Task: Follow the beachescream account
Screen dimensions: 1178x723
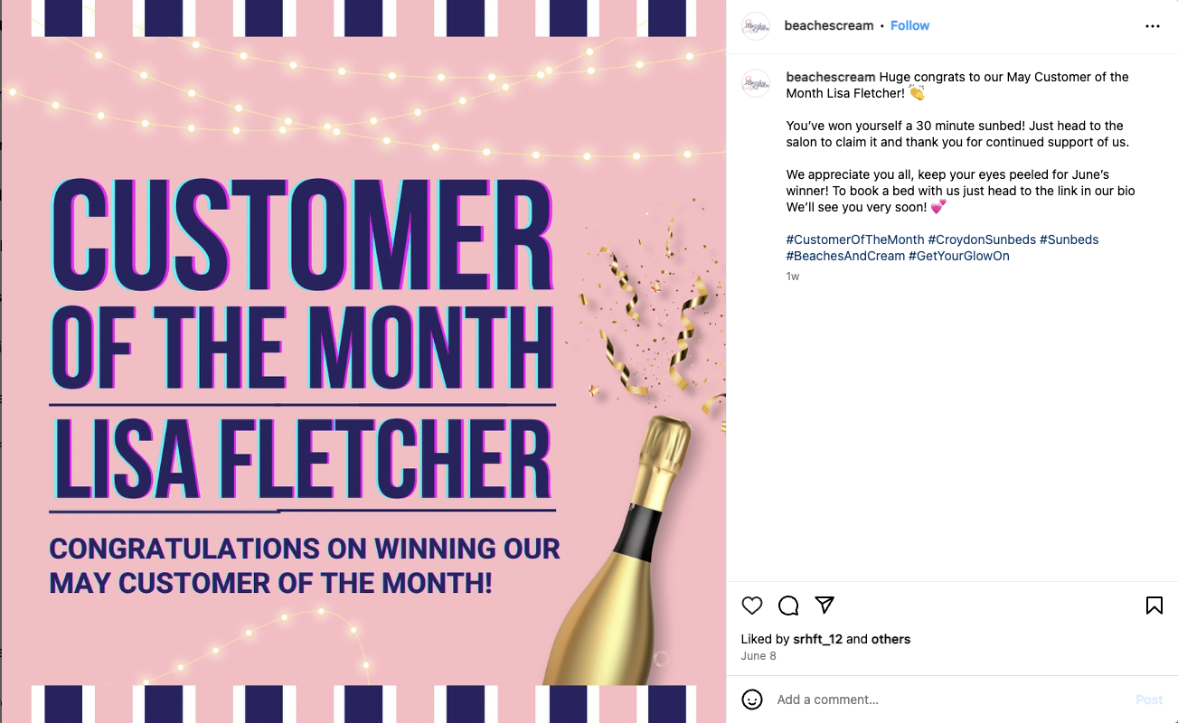Action: 909,25
